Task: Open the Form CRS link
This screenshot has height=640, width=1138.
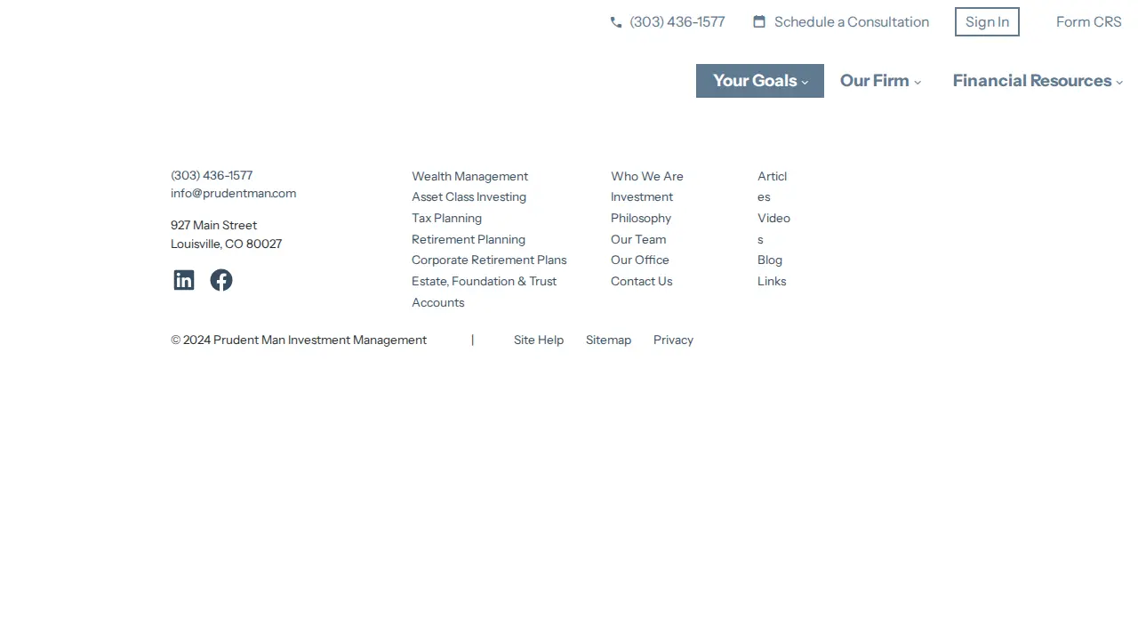Action: tap(1089, 22)
